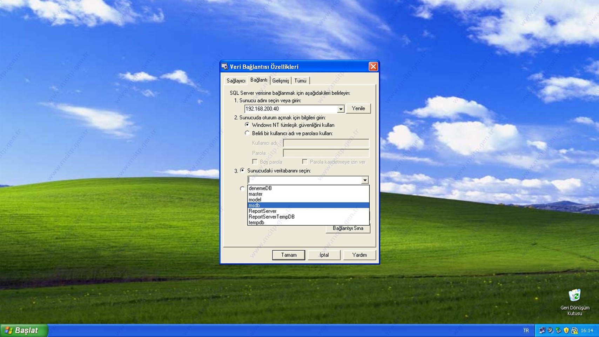Choose ReportServer from the database list
This screenshot has height=337, width=599.
point(308,211)
